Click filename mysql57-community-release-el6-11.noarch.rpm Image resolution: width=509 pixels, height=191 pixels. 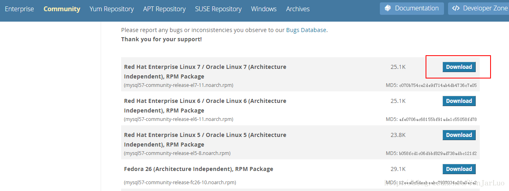[178, 119]
